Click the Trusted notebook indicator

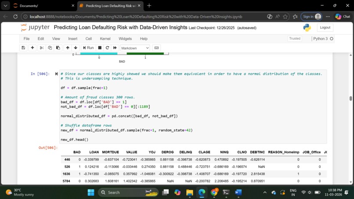click(x=295, y=39)
